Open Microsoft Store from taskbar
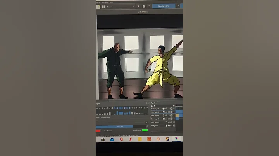The width and height of the screenshot is (279, 156). [x=103, y=139]
